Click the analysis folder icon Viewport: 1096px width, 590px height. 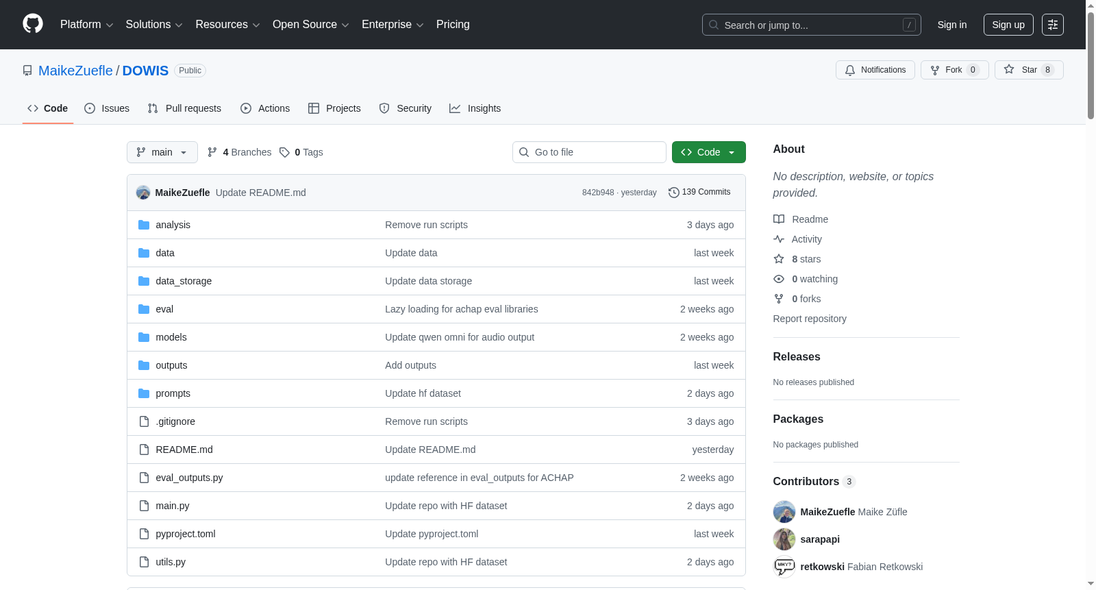coord(144,225)
